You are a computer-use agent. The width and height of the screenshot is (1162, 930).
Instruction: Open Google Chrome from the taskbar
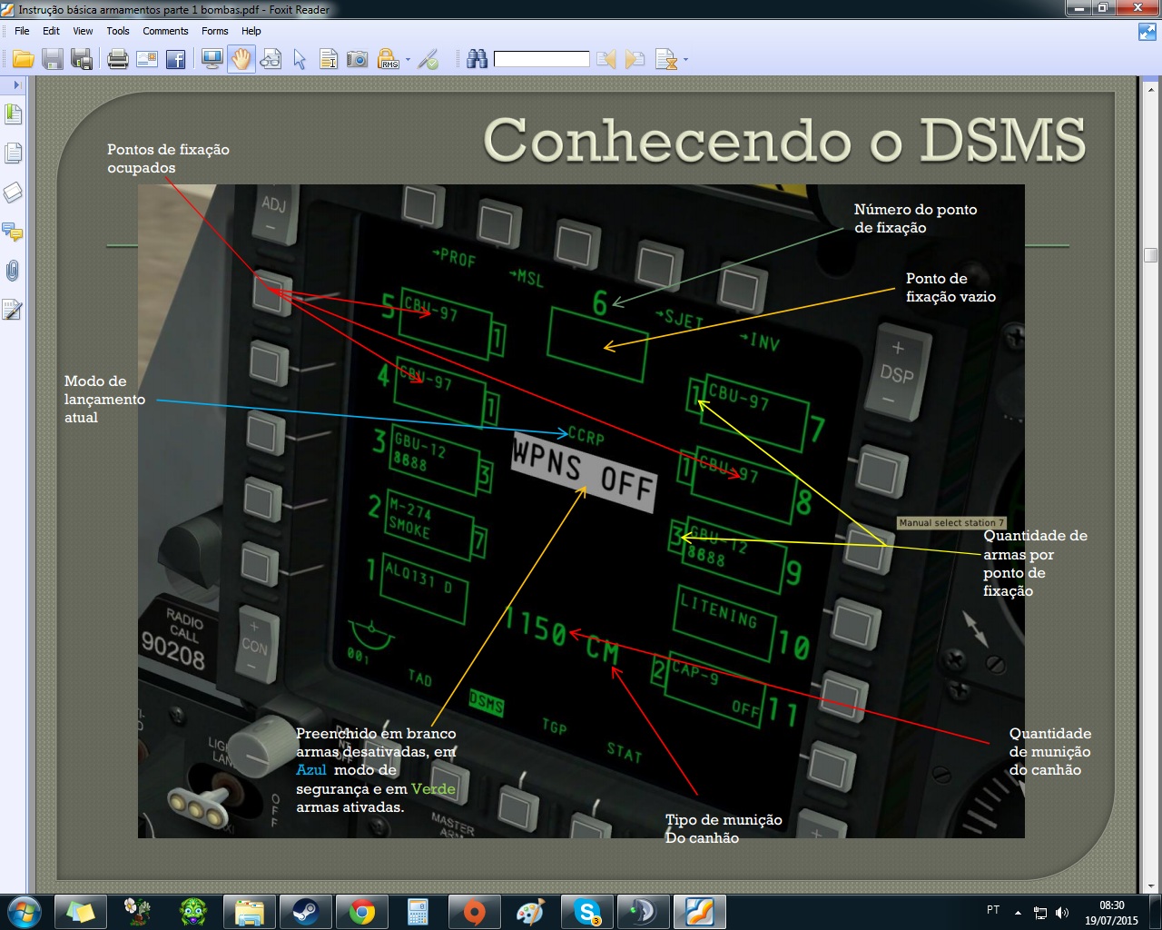point(362,912)
